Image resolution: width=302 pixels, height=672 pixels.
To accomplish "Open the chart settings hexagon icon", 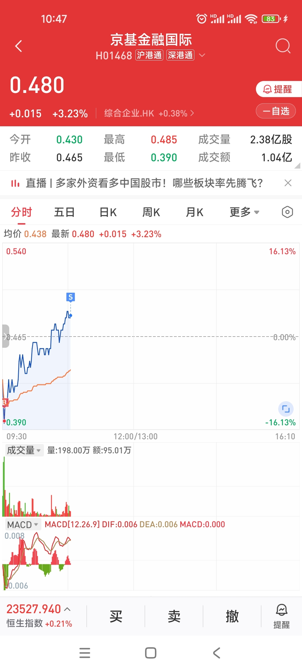I will (287, 212).
